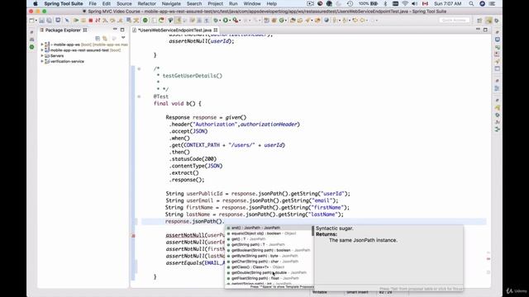The height and width of the screenshot is (297, 529).
Task: Select the verification-service project
Action: [67, 62]
